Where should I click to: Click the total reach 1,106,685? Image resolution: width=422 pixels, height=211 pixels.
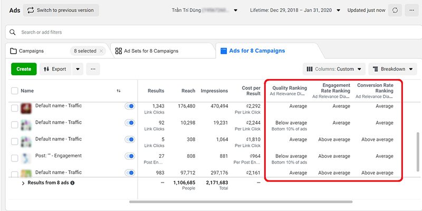point(184,183)
